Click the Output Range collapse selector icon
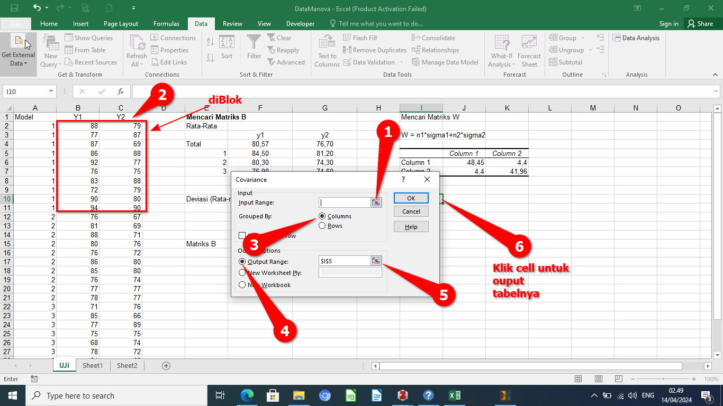The height and width of the screenshot is (406, 723). 376,261
